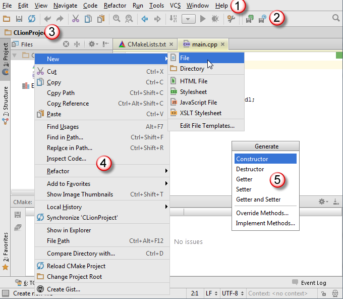Select Destructor in Generate popup

pyautogui.click(x=265, y=169)
